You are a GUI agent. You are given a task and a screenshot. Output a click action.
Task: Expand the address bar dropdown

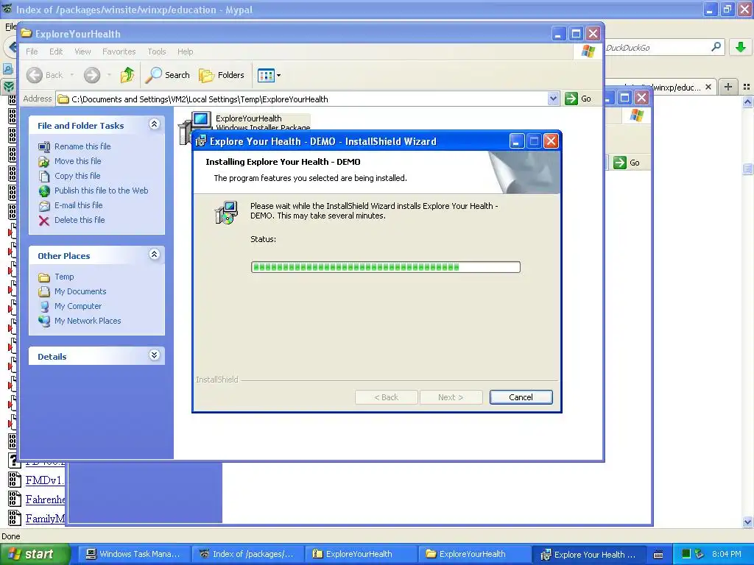pyautogui.click(x=553, y=99)
